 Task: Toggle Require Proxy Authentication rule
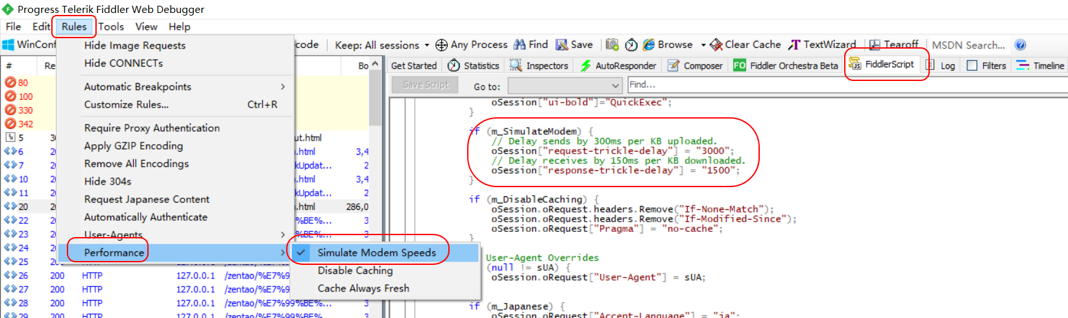(152, 128)
